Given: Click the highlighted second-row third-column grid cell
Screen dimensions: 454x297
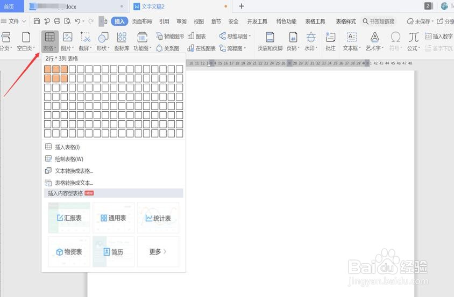Looking at the screenshot, I should click(64, 78).
